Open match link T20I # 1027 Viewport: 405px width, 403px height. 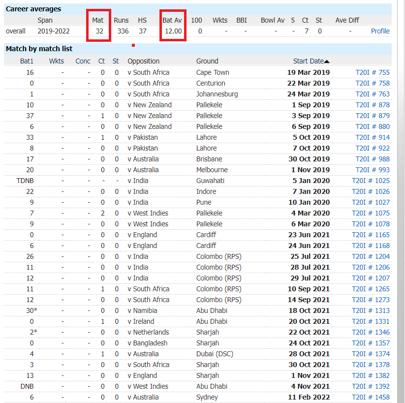pyautogui.click(x=371, y=203)
